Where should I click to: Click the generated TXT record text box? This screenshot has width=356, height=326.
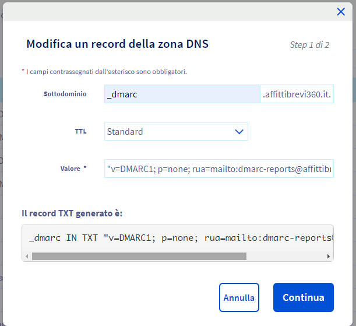tap(178, 238)
